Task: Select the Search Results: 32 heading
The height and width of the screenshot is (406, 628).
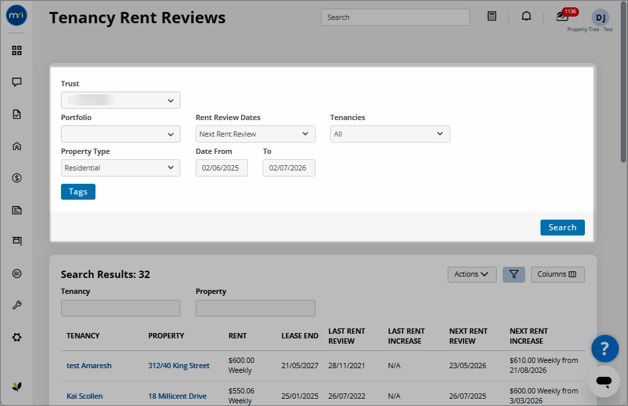Action: pos(105,275)
